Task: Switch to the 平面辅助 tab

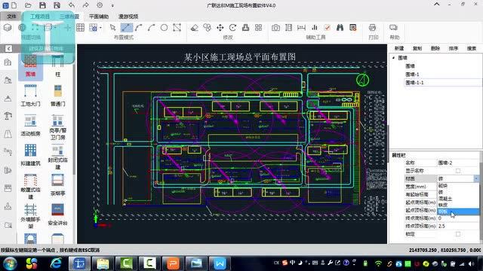Action: [99, 17]
